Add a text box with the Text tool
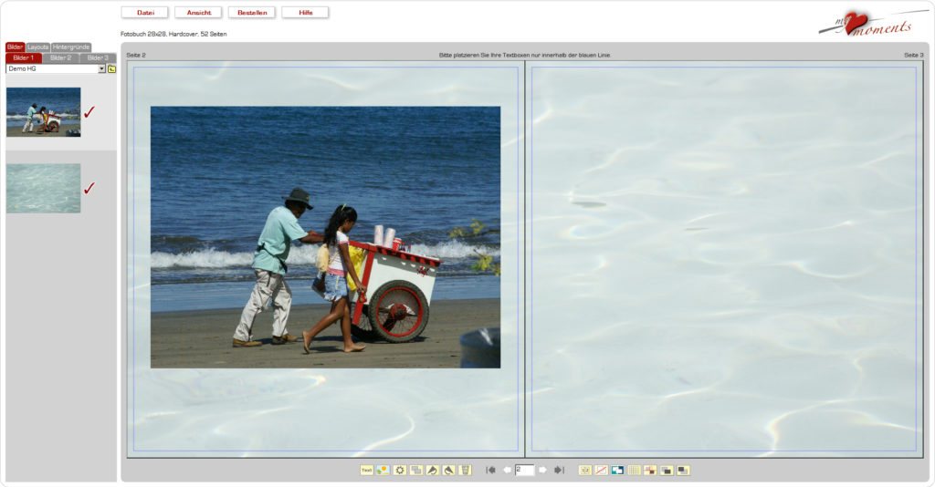The width and height of the screenshot is (935, 487). click(367, 471)
